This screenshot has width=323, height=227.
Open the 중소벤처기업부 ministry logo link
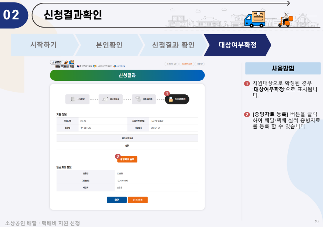point(84,66)
